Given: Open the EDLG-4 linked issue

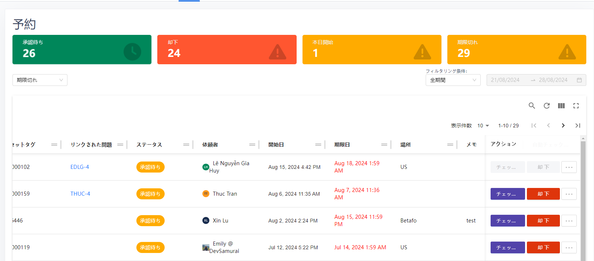Looking at the screenshot, I should tap(80, 167).
